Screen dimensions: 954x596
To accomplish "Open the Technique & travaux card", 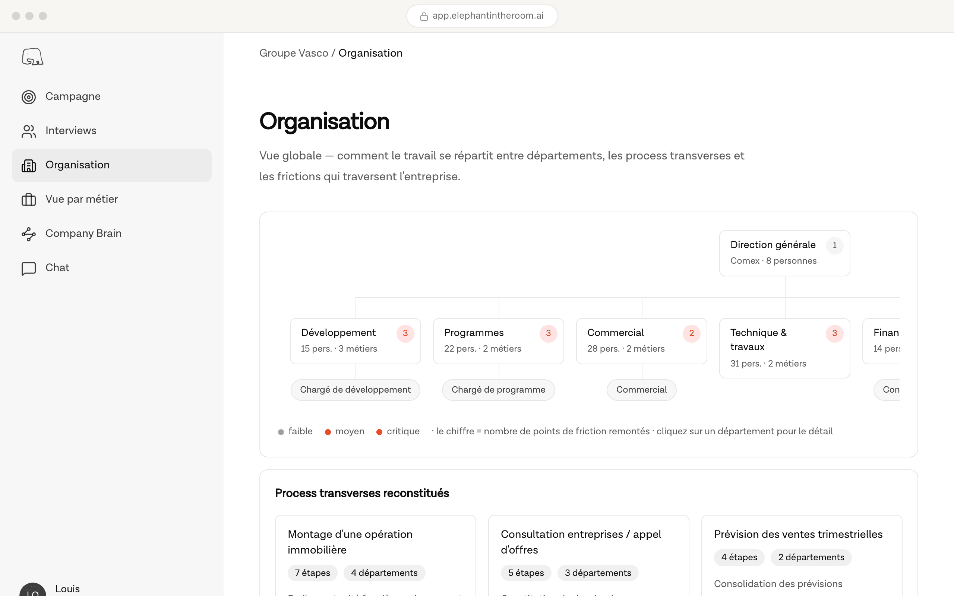I will (784, 348).
